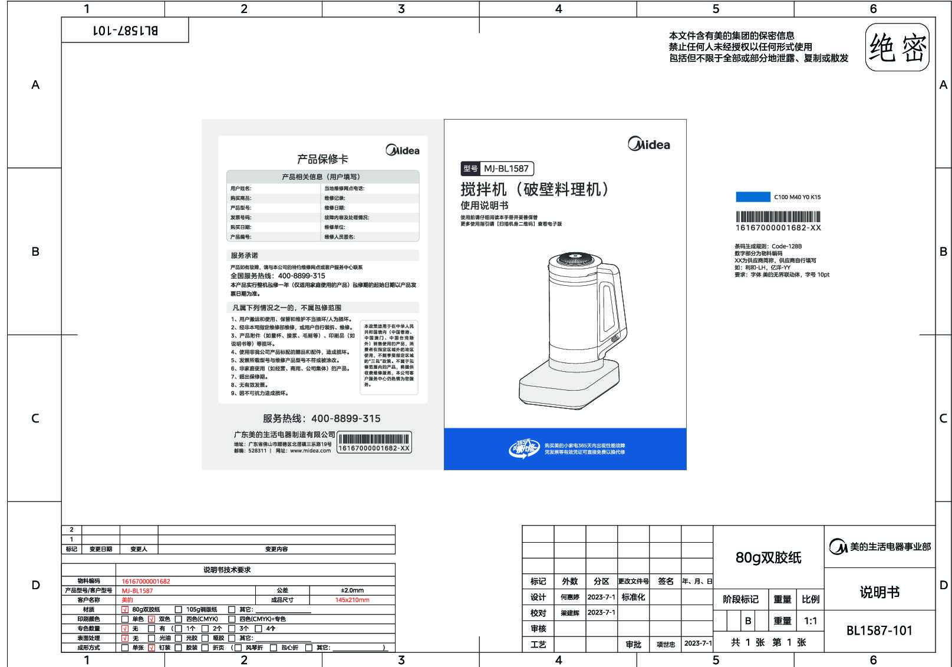Click the 使用说明书 subtitle on the cover
Screen dimensions: 952x667
tap(484, 206)
